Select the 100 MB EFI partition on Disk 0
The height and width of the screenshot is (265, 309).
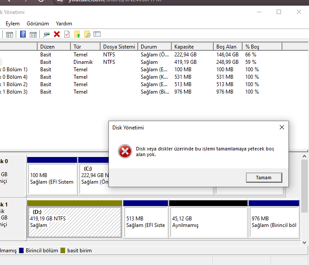pyautogui.click(x=52, y=176)
